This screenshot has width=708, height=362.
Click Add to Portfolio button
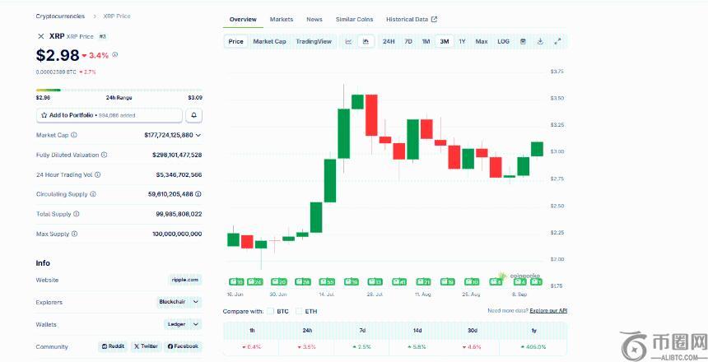[x=109, y=115]
